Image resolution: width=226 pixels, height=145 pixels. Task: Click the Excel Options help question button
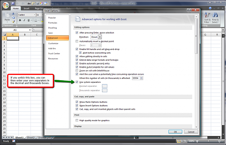[x=189, y=10]
